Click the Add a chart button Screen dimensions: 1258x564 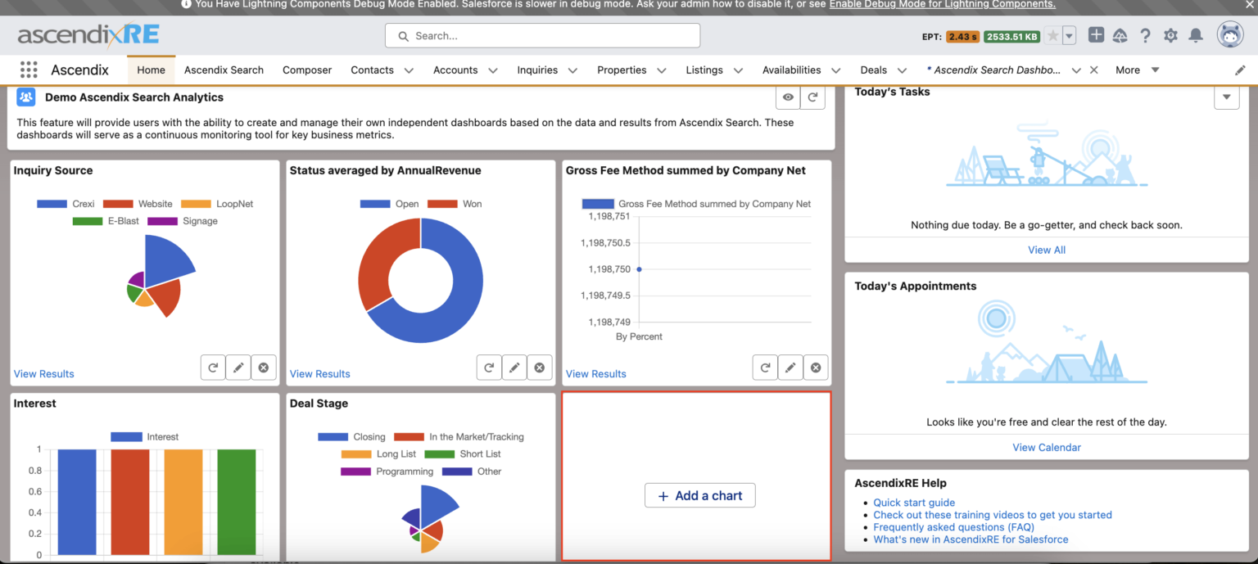coord(699,495)
